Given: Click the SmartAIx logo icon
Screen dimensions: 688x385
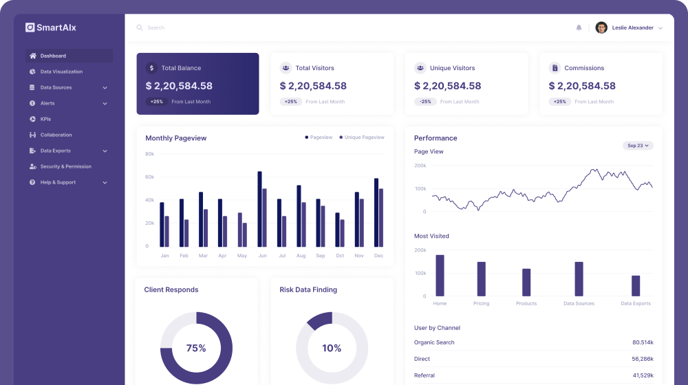Looking at the screenshot, I should click(x=30, y=27).
